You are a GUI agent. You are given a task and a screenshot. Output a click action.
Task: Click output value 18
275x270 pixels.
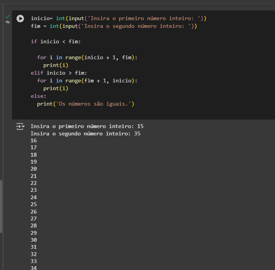coord(34,155)
